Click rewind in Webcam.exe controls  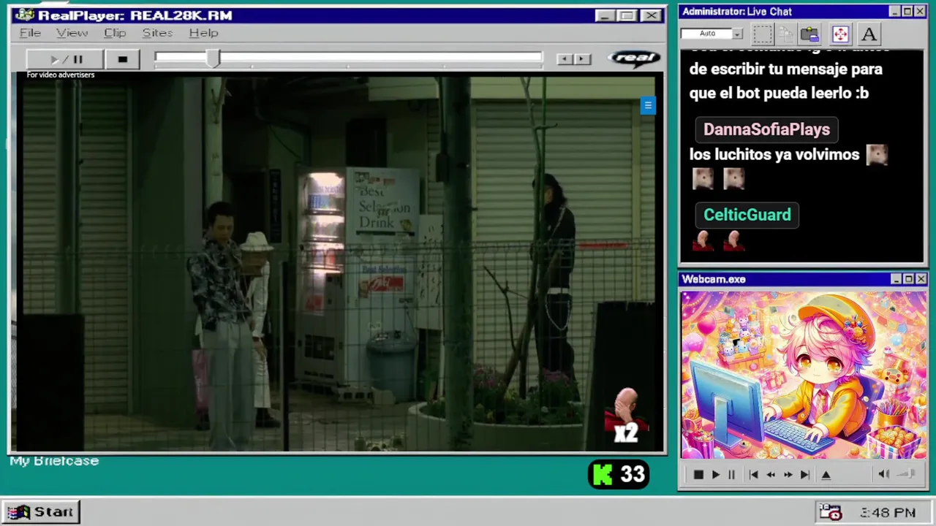(x=771, y=475)
